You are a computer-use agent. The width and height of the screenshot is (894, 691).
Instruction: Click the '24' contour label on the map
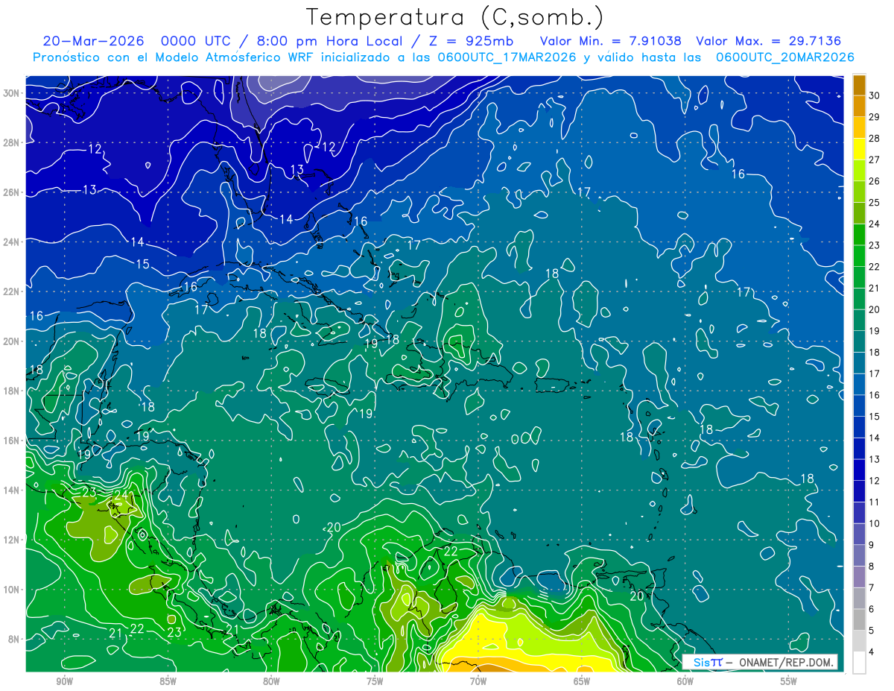pos(121,495)
